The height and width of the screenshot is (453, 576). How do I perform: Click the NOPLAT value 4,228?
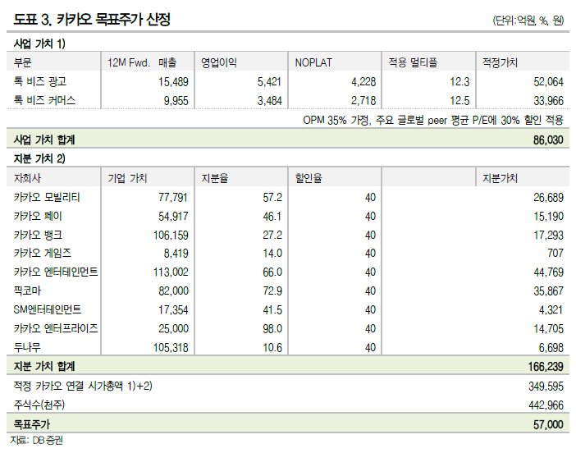[x=363, y=81]
